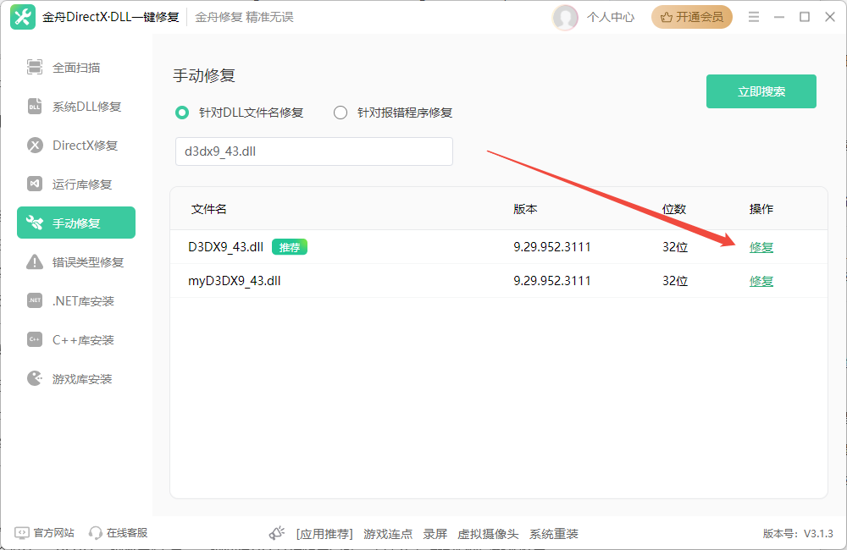Screen dimensions: 847x550
Task: Click 游戏连点 recommended app link
Action: (x=388, y=534)
